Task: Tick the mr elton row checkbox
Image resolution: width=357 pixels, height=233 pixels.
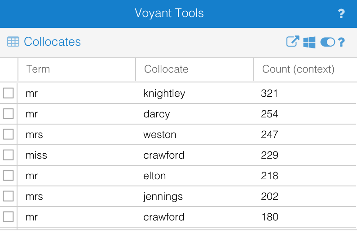Action: point(9,176)
